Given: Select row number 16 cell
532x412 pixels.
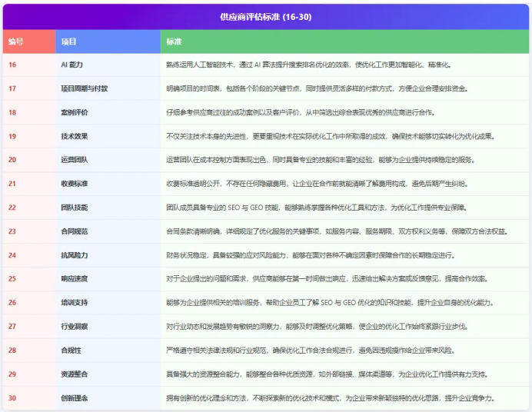Looking at the screenshot, I should [x=12, y=65].
